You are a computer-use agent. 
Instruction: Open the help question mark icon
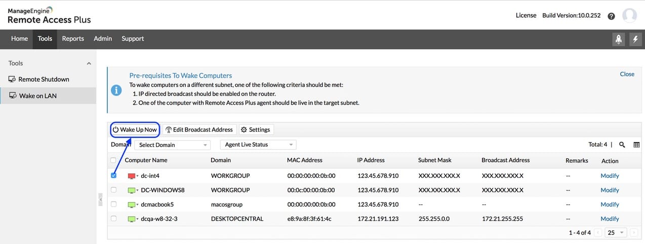click(611, 16)
